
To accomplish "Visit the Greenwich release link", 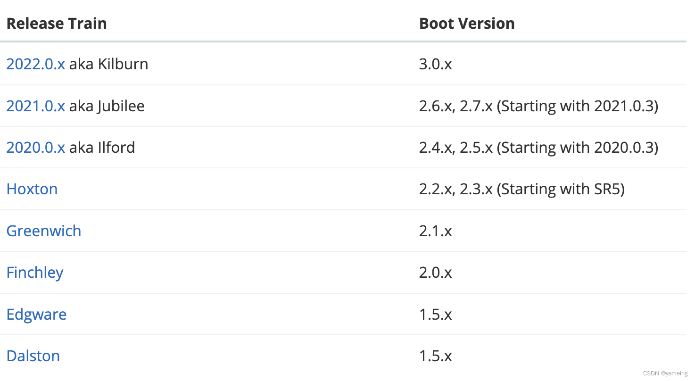I will click(x=44, y=231).
